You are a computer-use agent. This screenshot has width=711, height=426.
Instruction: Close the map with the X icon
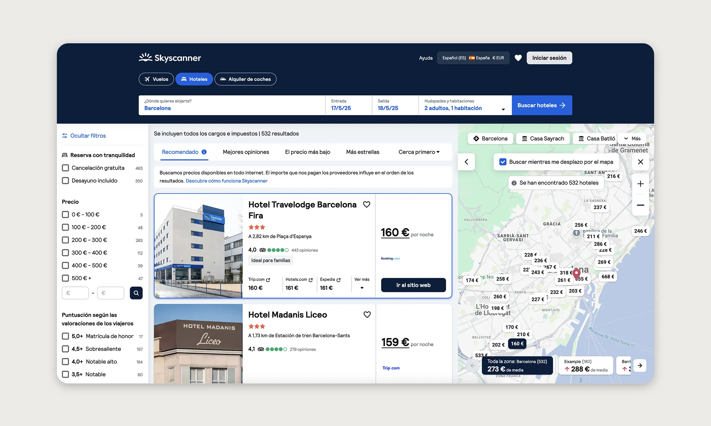[640, 162]
